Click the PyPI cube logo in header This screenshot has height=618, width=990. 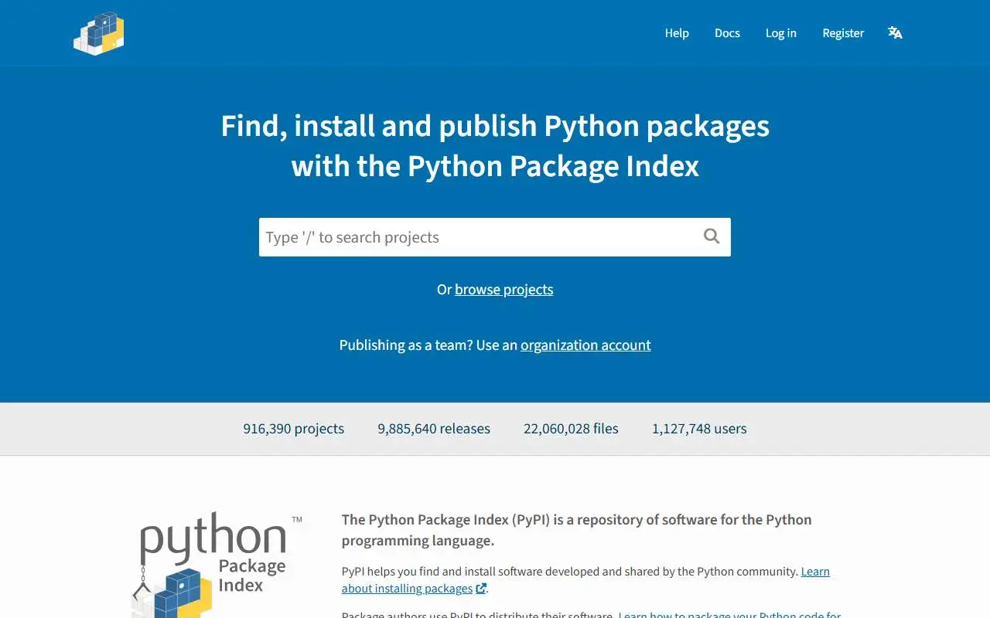click(x=98, y=33)
